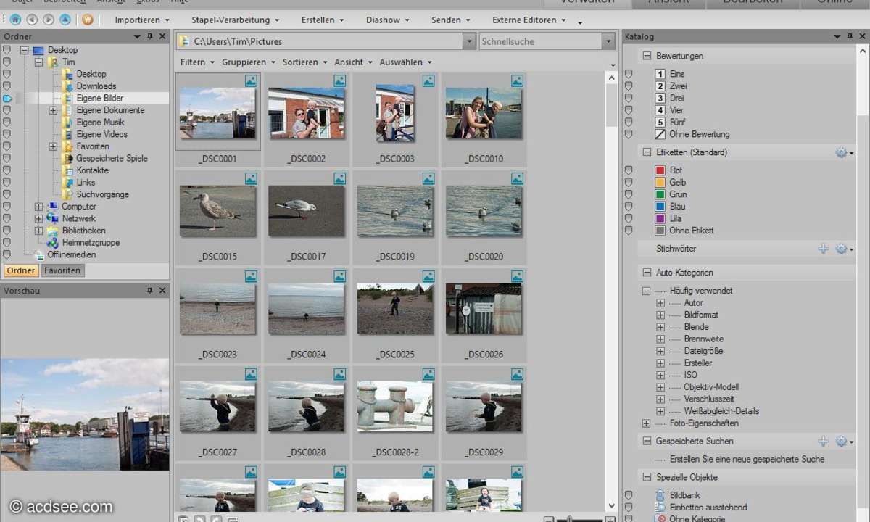Click the image-type badge on thumbnail _DSC0001
Viewport: 870px width, 522px height.
(x=251, y=80)
